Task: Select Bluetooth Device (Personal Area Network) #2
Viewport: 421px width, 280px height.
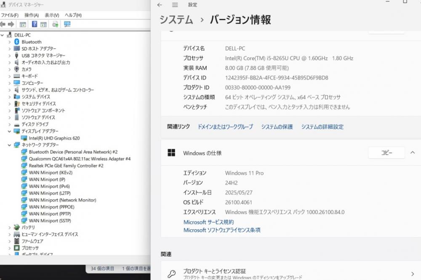Action: click(x=73, y=152)
